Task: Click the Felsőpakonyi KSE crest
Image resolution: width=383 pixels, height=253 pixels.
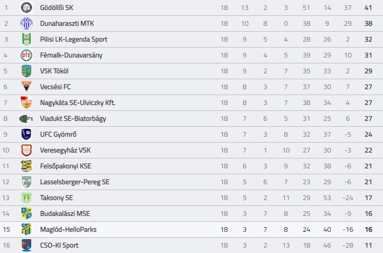Action: [26, 166]
